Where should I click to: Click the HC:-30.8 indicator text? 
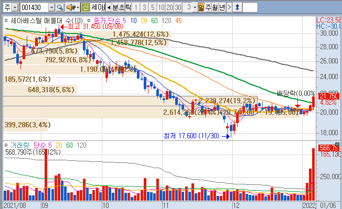328,26
